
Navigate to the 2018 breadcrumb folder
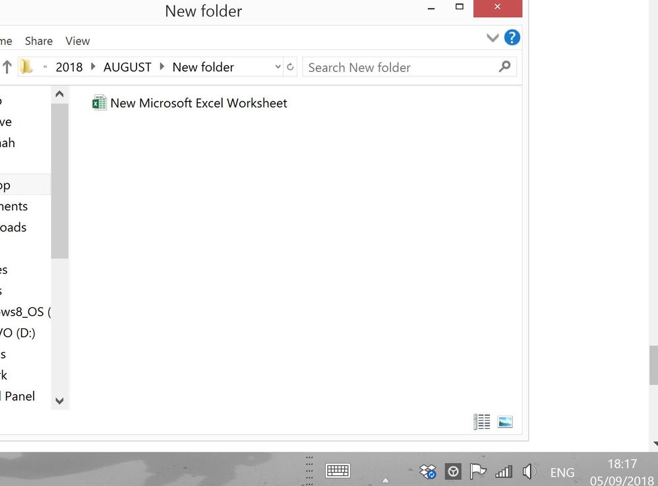click(69, 67)
